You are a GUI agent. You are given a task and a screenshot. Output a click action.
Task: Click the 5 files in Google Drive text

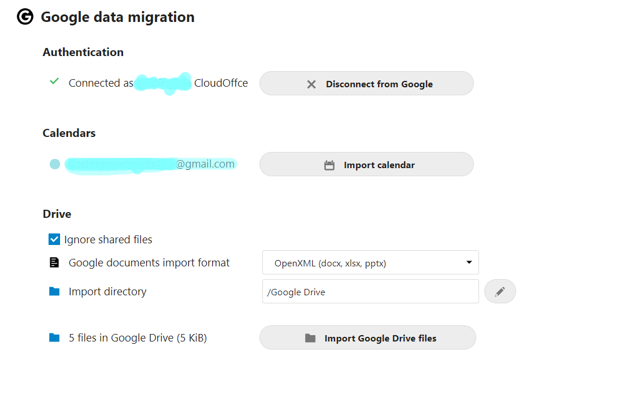138,338
